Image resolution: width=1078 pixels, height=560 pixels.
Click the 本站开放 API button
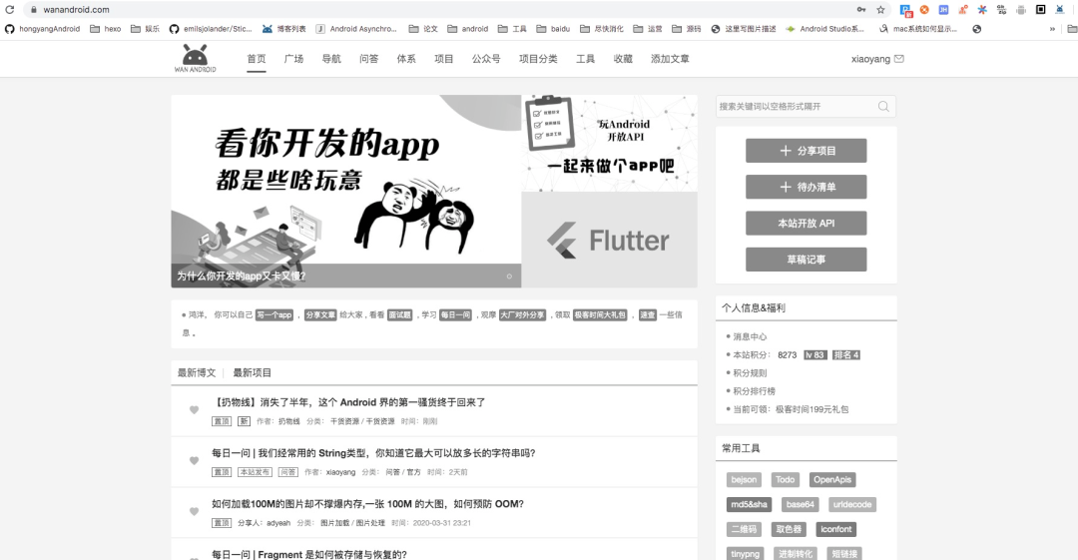point(806,224)
